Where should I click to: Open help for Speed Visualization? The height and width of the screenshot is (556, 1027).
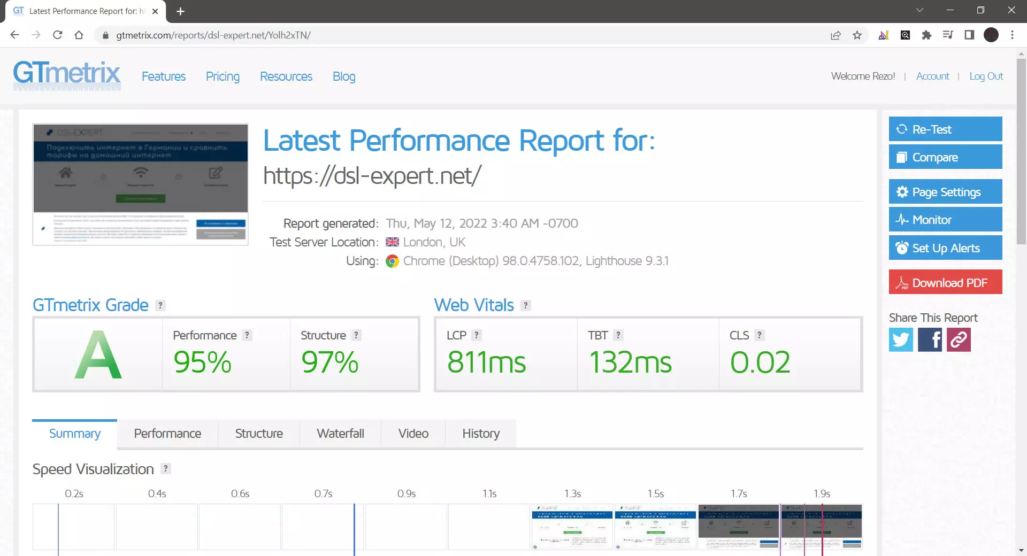(166, 469)
